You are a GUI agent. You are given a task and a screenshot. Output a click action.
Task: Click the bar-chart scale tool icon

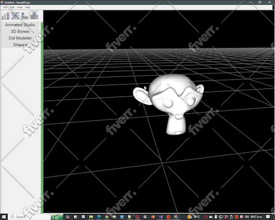click(5, 16)
